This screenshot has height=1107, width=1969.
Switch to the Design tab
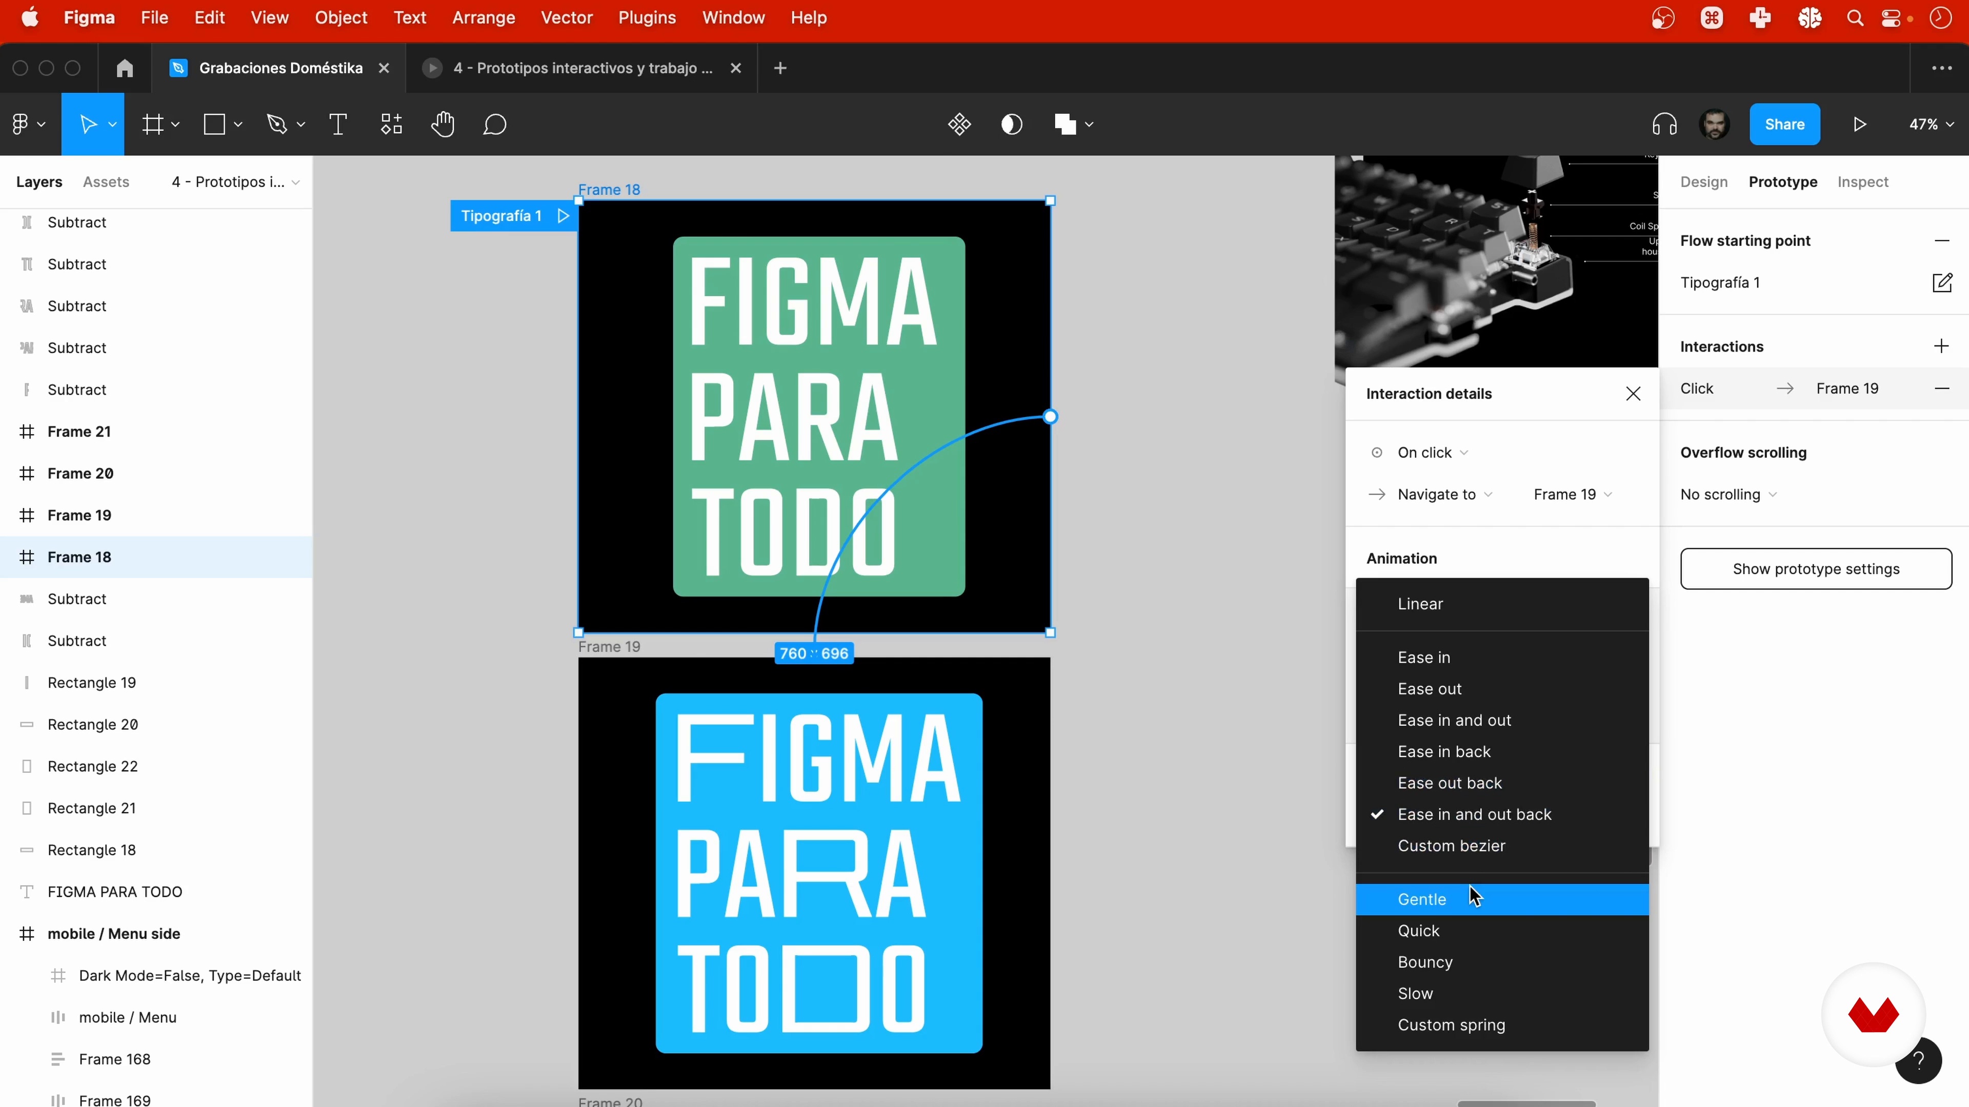[x=1704, y=182]
